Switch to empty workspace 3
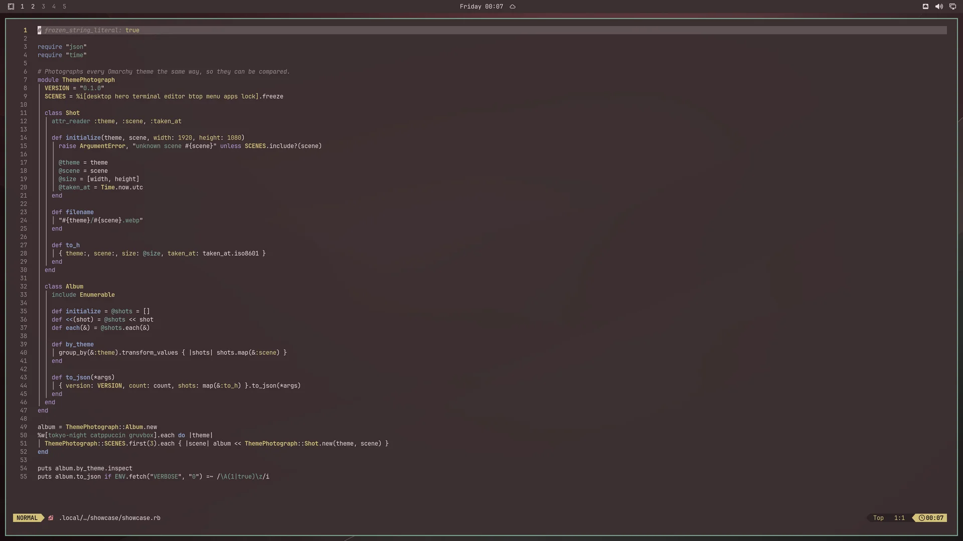The height and width of the screenshot is (541, 963). [x=43, y=7]
